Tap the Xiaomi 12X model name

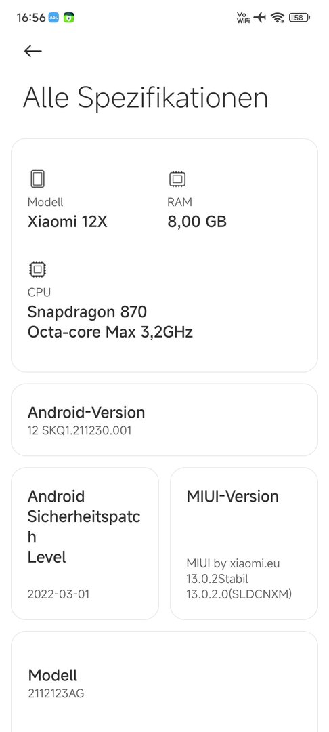tap(68, 222)
